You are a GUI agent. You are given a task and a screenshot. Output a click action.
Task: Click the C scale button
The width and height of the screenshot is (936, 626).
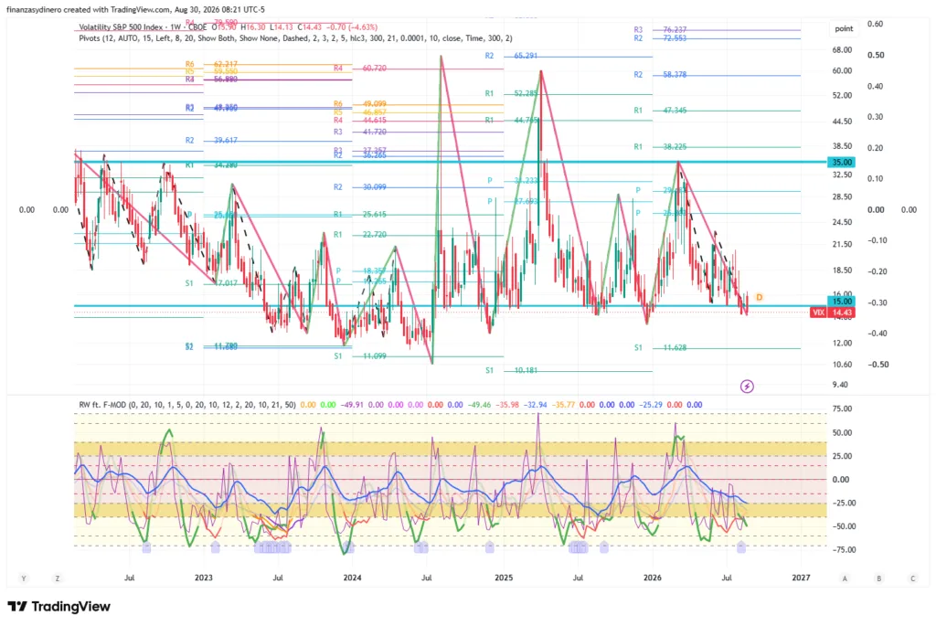pos(913,578)
